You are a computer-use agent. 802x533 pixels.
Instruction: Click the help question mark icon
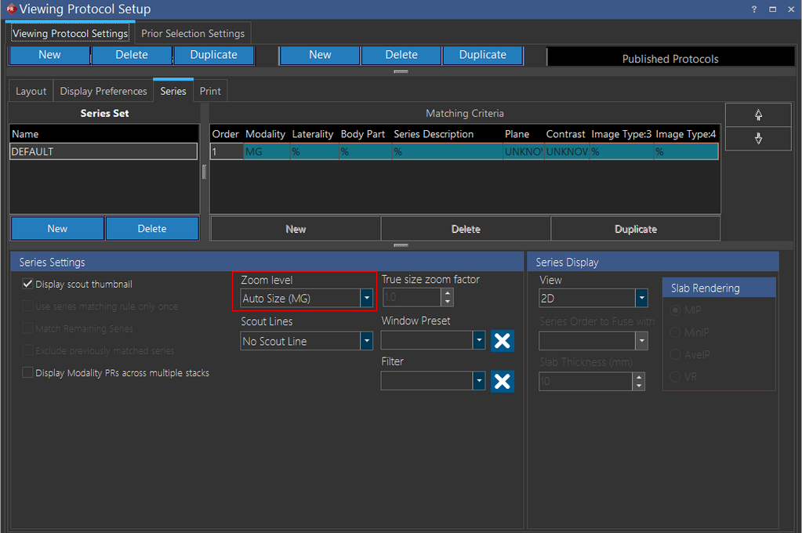tap(754, 9)
